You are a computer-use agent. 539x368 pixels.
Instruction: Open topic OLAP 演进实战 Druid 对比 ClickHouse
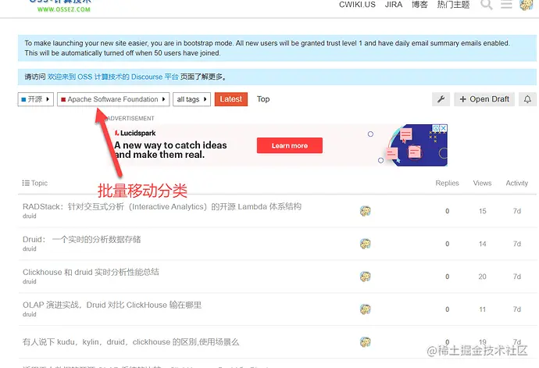[112, 305]
